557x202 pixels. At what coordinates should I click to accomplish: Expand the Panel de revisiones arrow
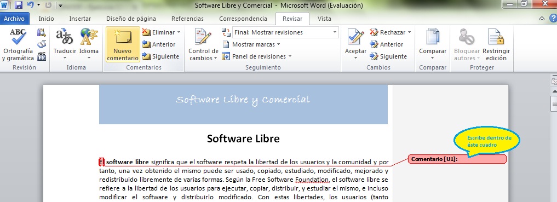pyautogui.click(x=290, y=56)
